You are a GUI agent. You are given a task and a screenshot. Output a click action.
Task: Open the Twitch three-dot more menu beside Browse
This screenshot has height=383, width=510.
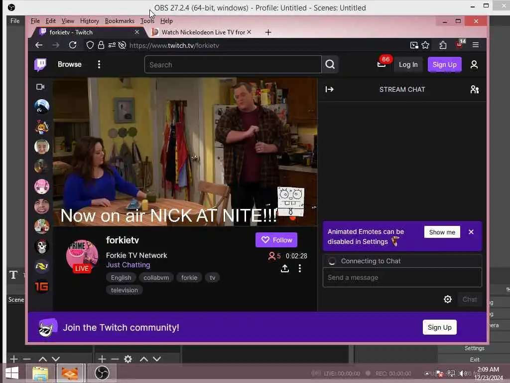[99, 64]
